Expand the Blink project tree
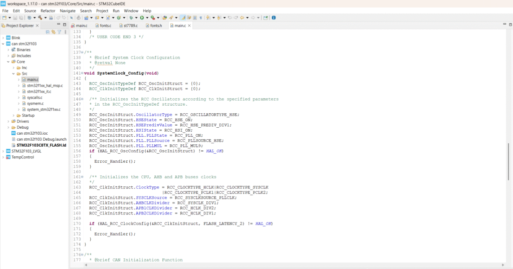Viewport: 513px width, 269px height. pos(3,38)
